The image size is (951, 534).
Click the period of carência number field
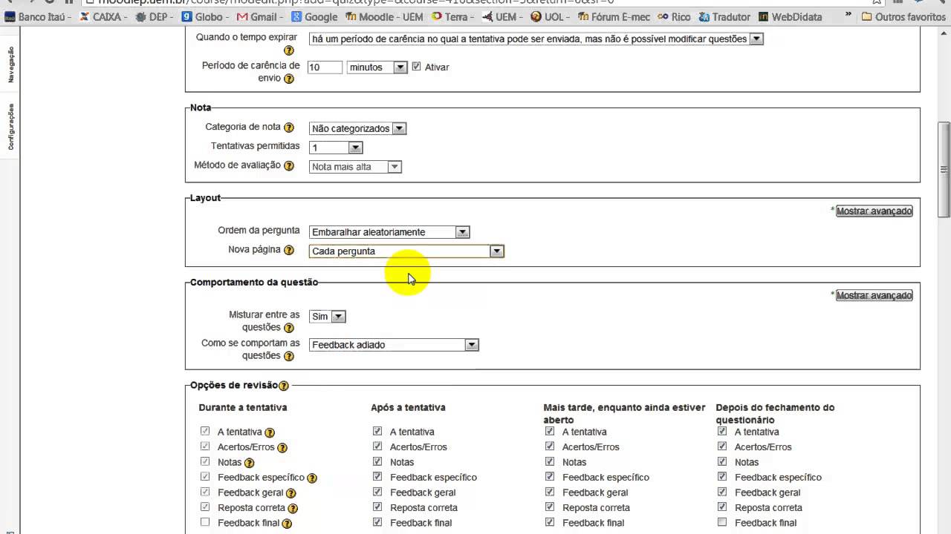[325, 67]
